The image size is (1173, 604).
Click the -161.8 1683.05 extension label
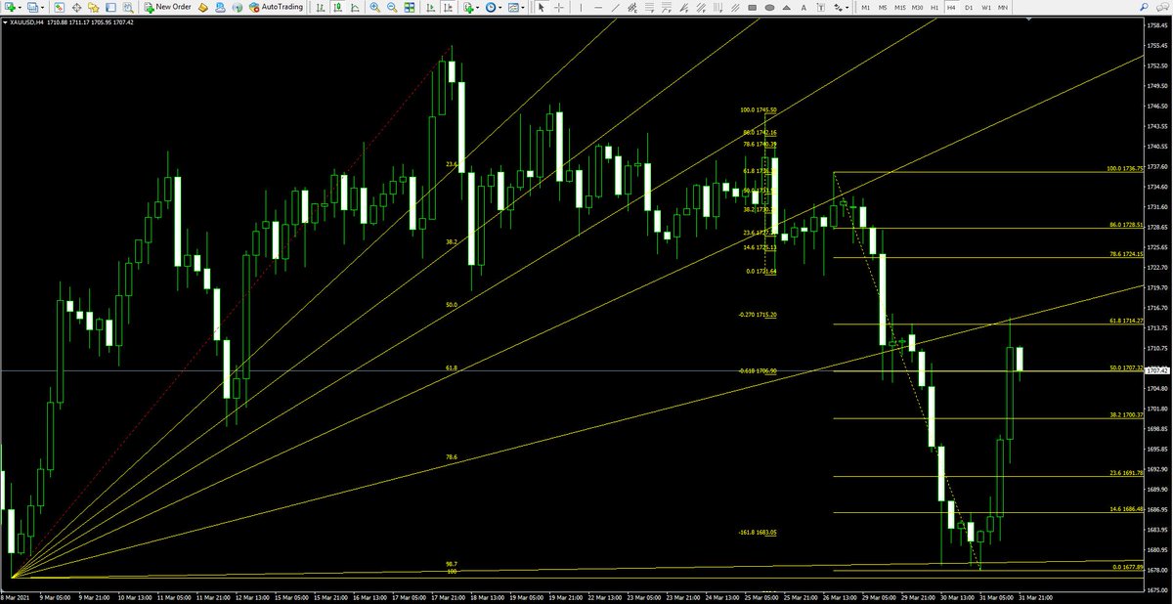coord(758,532)
